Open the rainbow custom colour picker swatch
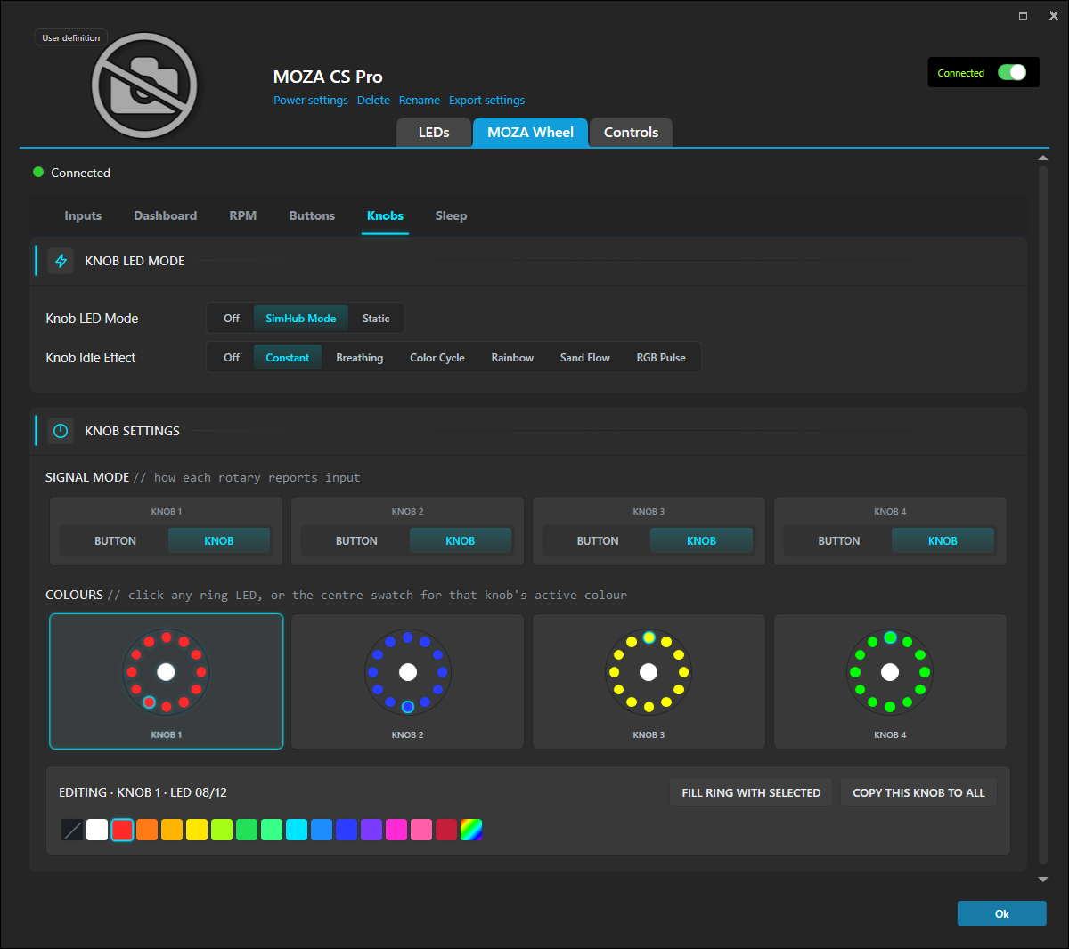The image size is (1069, 949). (471, 830)
